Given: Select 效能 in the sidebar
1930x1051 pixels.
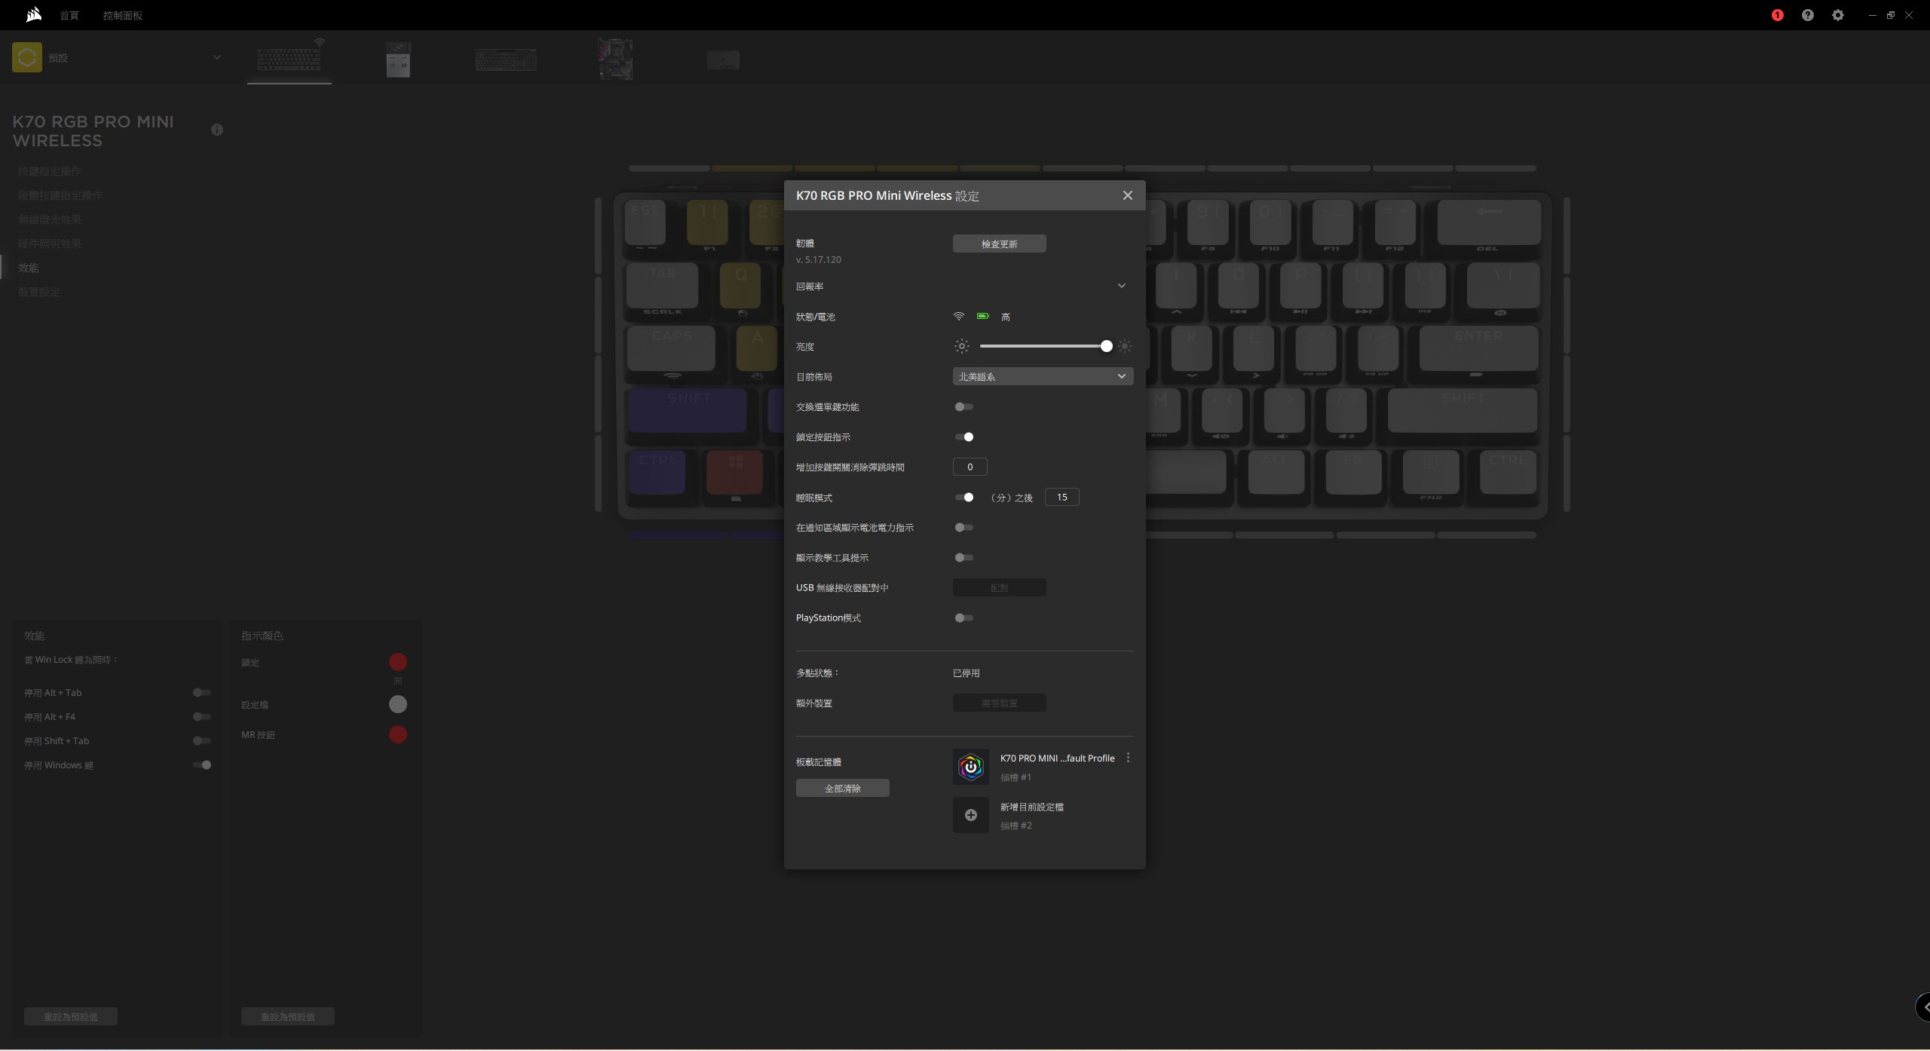Looking at the screenshot, I should (29, 268).
